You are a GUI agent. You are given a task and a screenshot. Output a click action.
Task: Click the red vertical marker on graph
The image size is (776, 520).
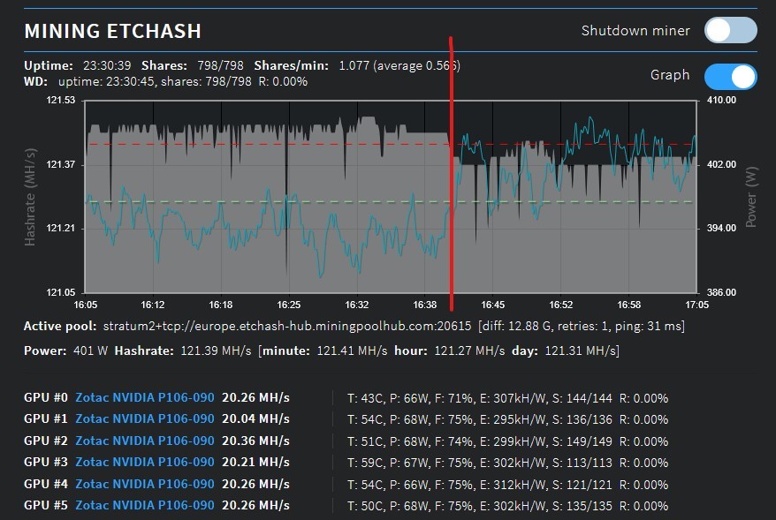[x=452, y=173]
